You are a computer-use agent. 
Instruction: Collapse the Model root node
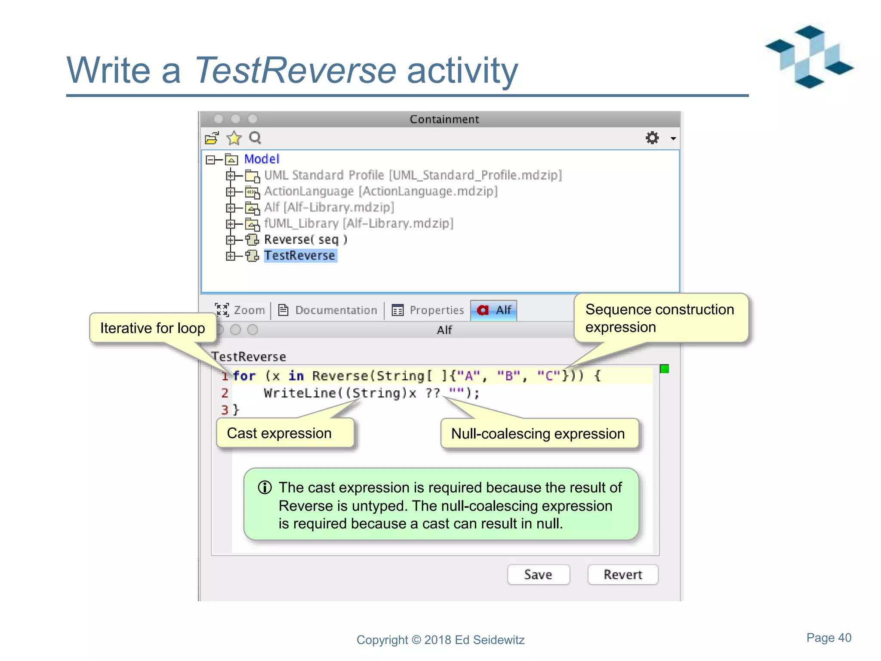click(x=210, y=160)
